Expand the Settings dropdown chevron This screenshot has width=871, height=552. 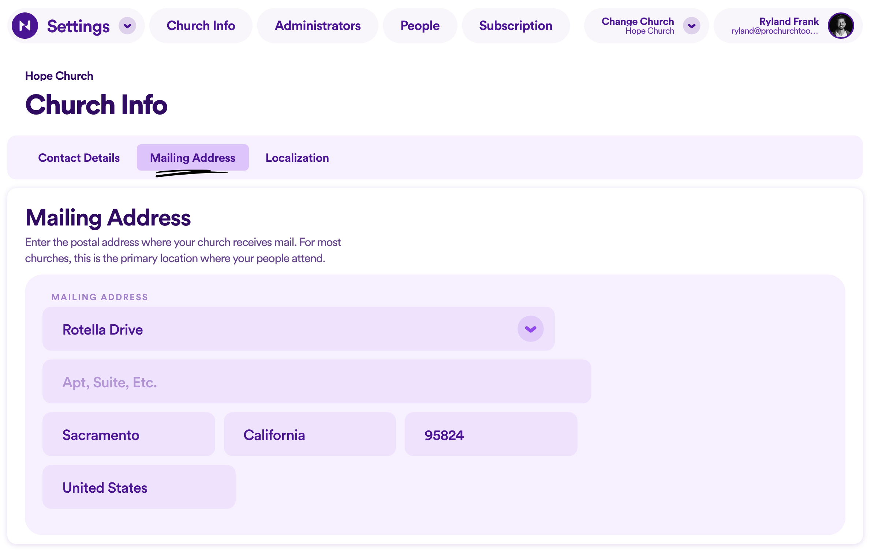127,26
